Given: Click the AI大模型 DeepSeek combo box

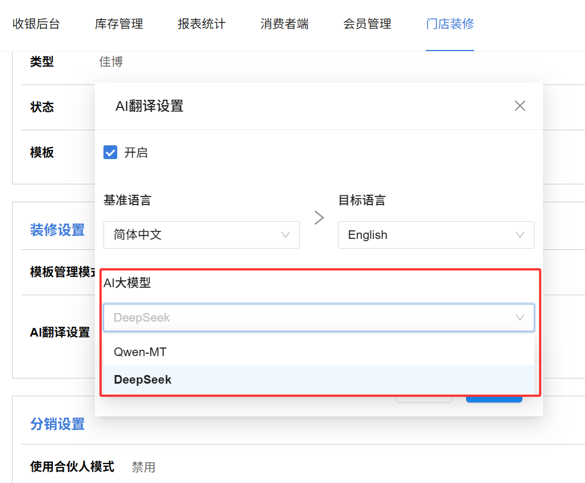Looking at the screenshot, I should (319, 318).
